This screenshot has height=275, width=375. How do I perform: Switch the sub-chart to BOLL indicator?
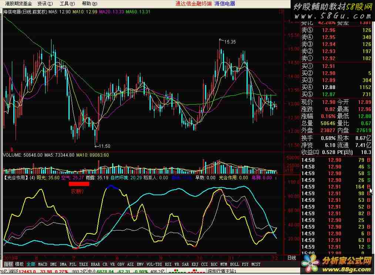pyautogui.click(x=234, y=264)
